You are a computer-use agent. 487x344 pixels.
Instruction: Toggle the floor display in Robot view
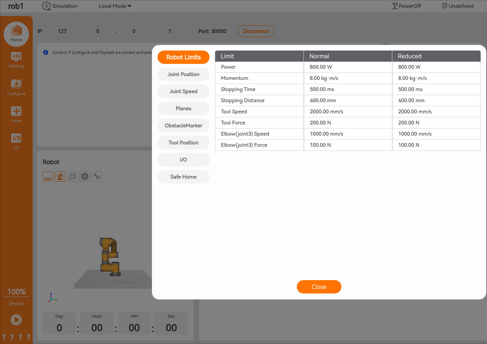tap(48, 177)
